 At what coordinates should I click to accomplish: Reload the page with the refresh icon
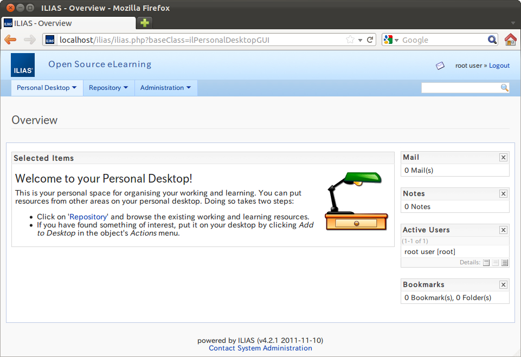point(370,40)
